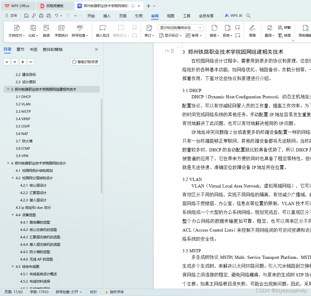Open 显示标记的最终状态 dropdown
Image resolution: width=311 pixels, height=296 pixels.
(180, 28)
